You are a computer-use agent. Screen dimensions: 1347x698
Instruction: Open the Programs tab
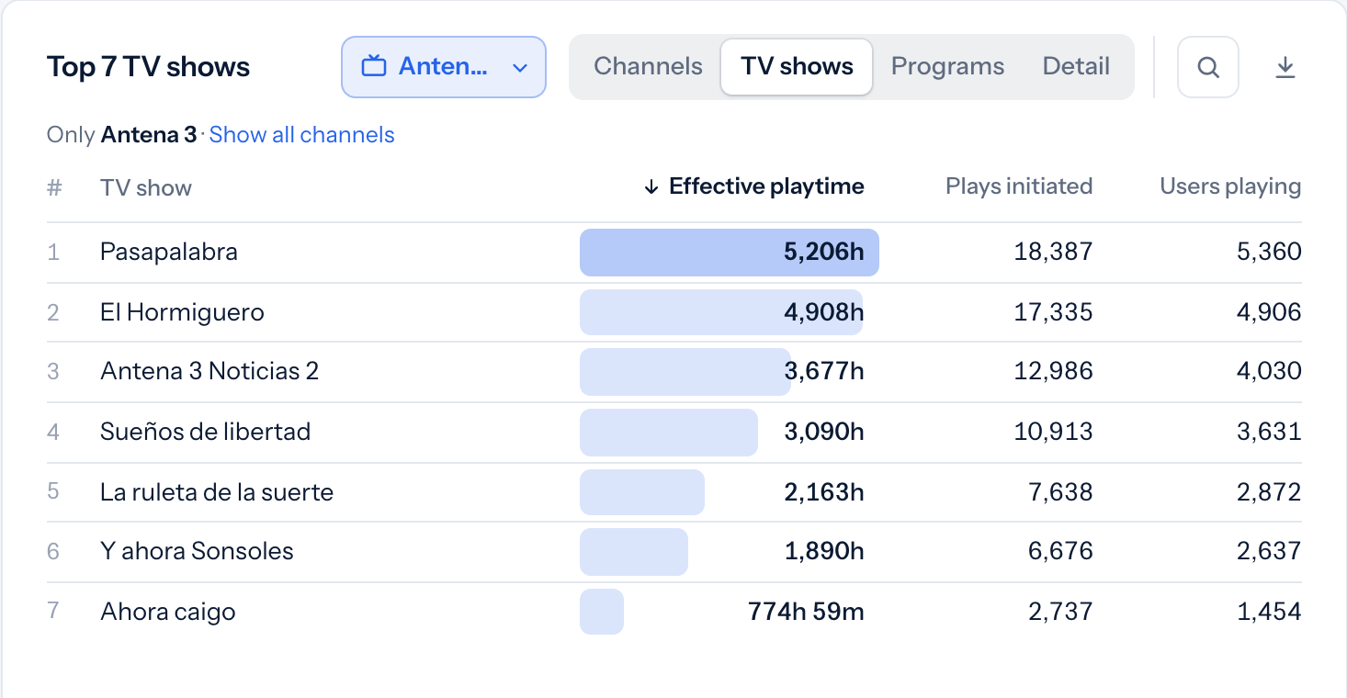pos(947,67)
